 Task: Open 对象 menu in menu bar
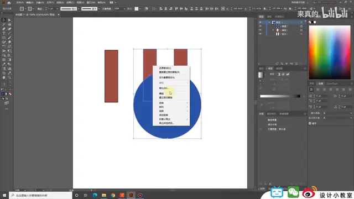40,2
